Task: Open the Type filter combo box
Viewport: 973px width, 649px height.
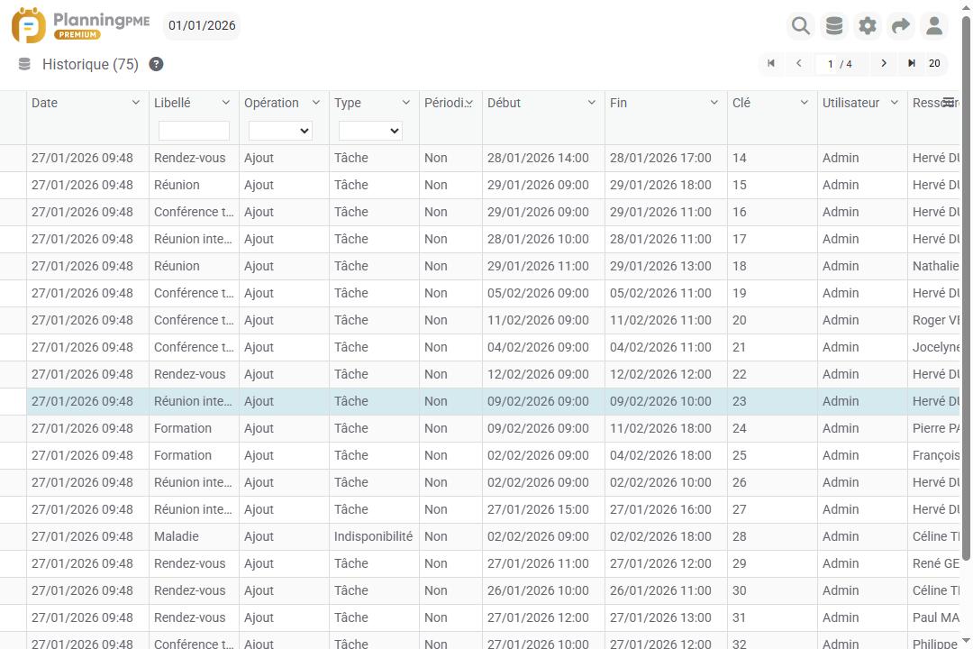Action: [x=370, y=131]
